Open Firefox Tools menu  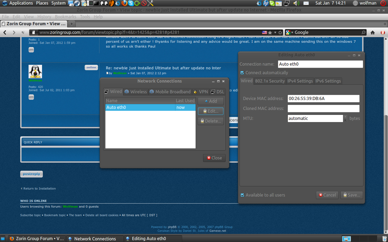coord(85,17)
